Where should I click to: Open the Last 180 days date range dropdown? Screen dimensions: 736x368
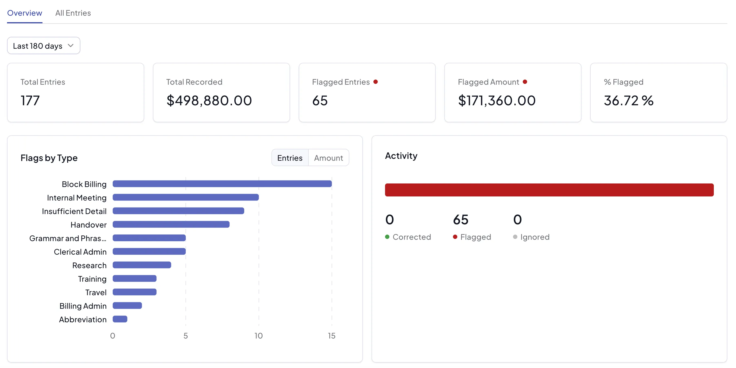(44, 45)
